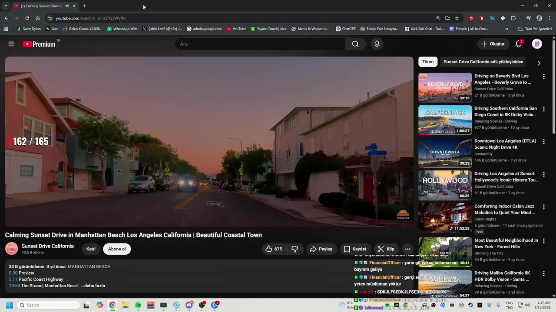556x312 pixels.
Task: Click the zoom magnifier in address bar
Action: [438, 18]
